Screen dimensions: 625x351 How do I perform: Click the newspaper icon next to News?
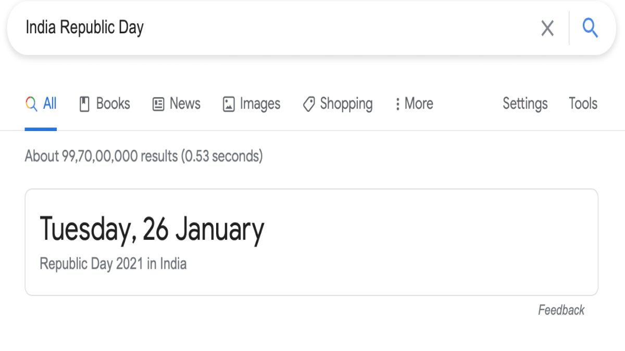click(158, 104)
